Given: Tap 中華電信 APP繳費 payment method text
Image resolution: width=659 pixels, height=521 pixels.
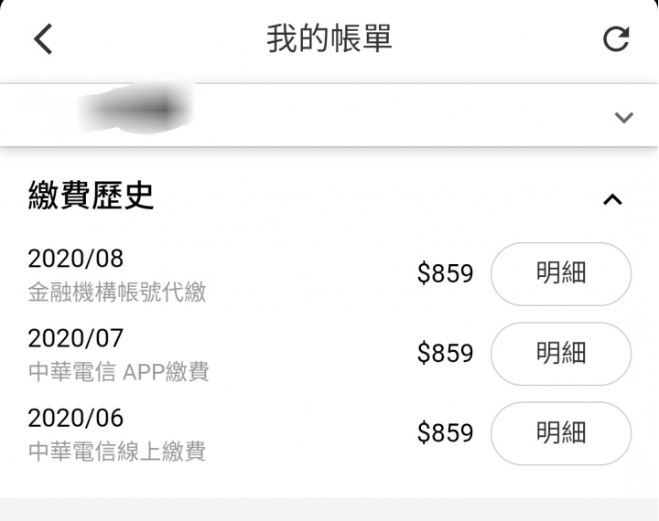Looking at the screenshot, I should point(118,372).
